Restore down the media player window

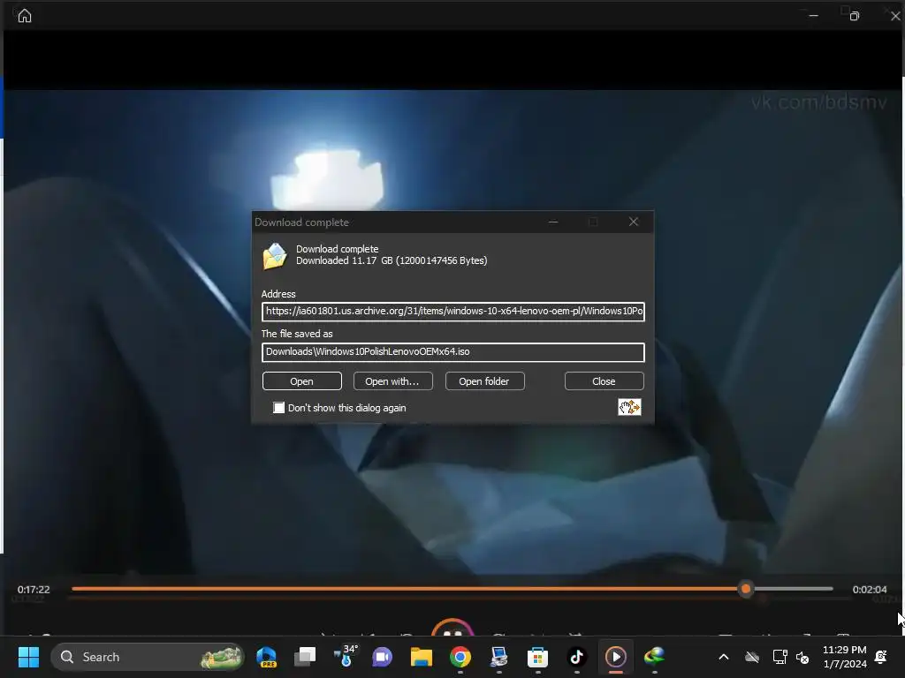coord(855,16)
